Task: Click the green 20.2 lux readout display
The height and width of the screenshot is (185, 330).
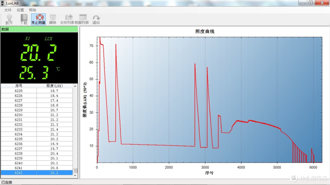Action: pyautogui.click(x=38, y=53)
